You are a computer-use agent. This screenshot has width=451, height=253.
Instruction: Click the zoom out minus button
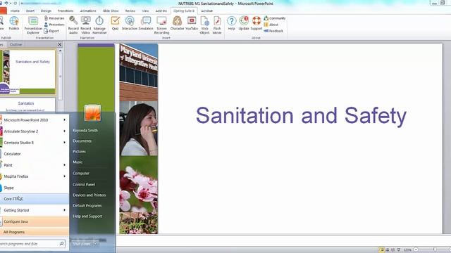(x=416, y=250)
